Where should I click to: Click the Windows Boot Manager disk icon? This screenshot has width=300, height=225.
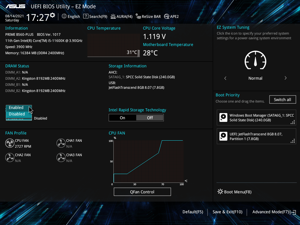[x=223, y=117]
